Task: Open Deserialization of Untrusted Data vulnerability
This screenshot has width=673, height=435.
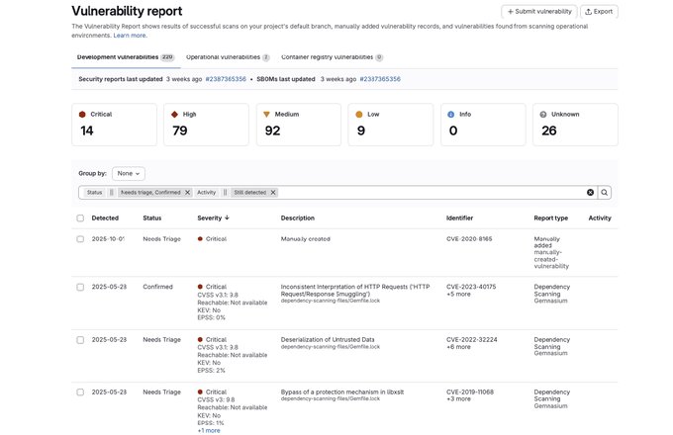Action: [328, 340]
